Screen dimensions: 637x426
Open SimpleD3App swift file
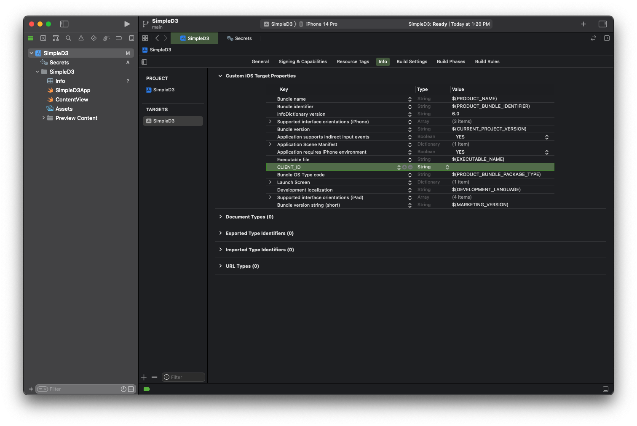click(x=72, y=90)
